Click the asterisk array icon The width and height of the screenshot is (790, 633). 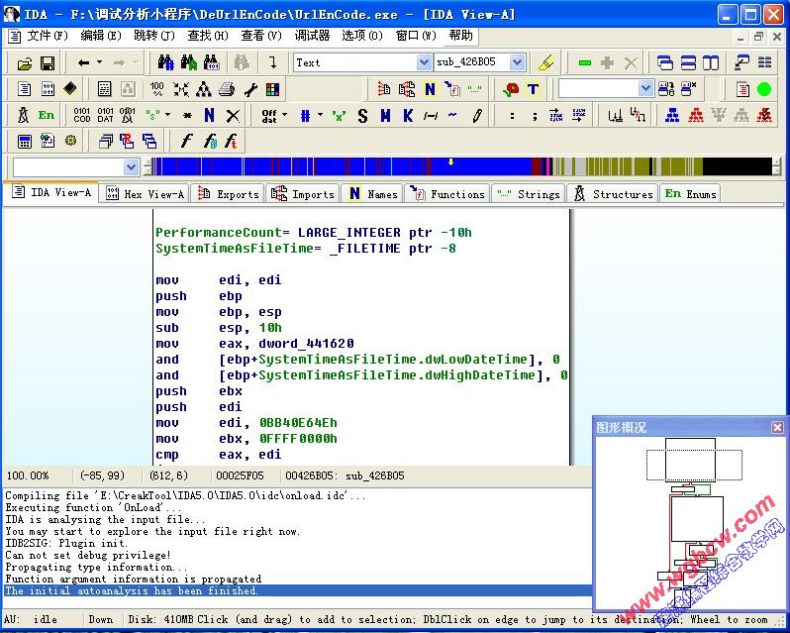(187, 116)
